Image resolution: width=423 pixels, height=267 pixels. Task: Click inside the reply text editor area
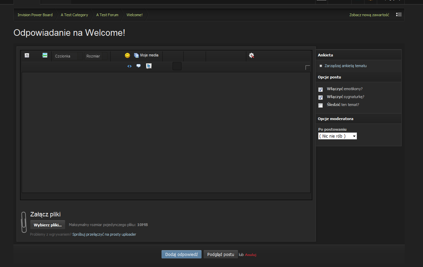[166, 132]
